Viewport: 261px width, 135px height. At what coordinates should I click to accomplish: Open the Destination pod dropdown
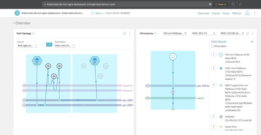coord(65,46)
